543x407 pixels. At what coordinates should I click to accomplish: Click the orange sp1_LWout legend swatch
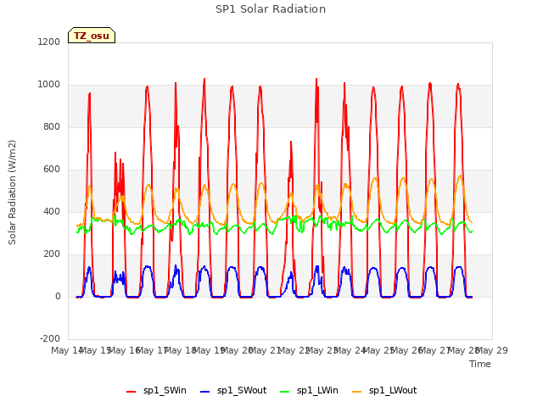356,392
